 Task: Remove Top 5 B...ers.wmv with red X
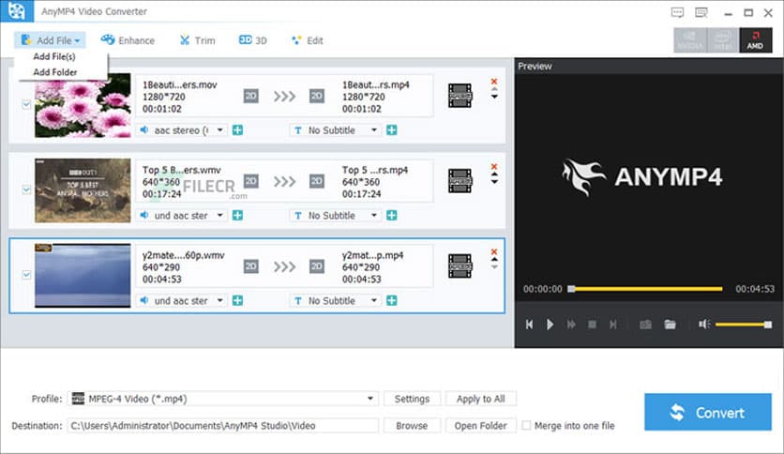pos(494,167)
